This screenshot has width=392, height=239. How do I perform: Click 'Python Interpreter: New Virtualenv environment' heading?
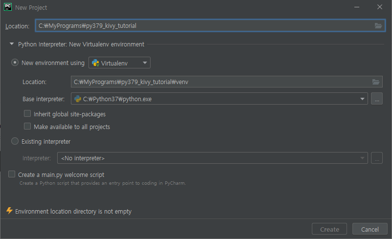(x=81, y=44)
